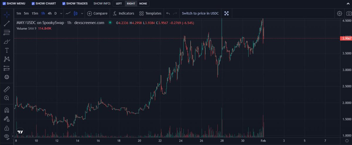The width and height of the screenshot is (352, 145).
Task: Switch to 5m timeframe
Action: coord(26,13)
